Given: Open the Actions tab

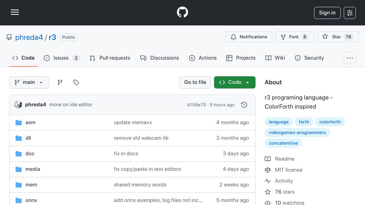Looking at the screenshot, I should [x=203, y=58].
